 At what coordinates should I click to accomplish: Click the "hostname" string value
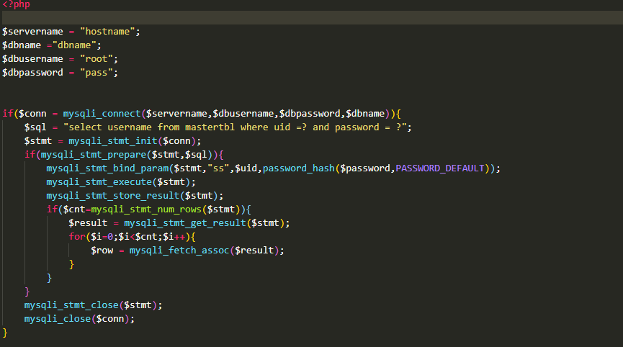pos(107,32)
